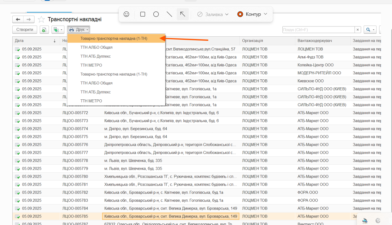Focus the Пошук (Ctrl+F) search field

click(319, 30)
